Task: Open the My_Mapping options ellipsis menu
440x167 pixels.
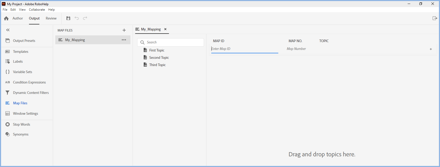Action: [x=124, y=40]
